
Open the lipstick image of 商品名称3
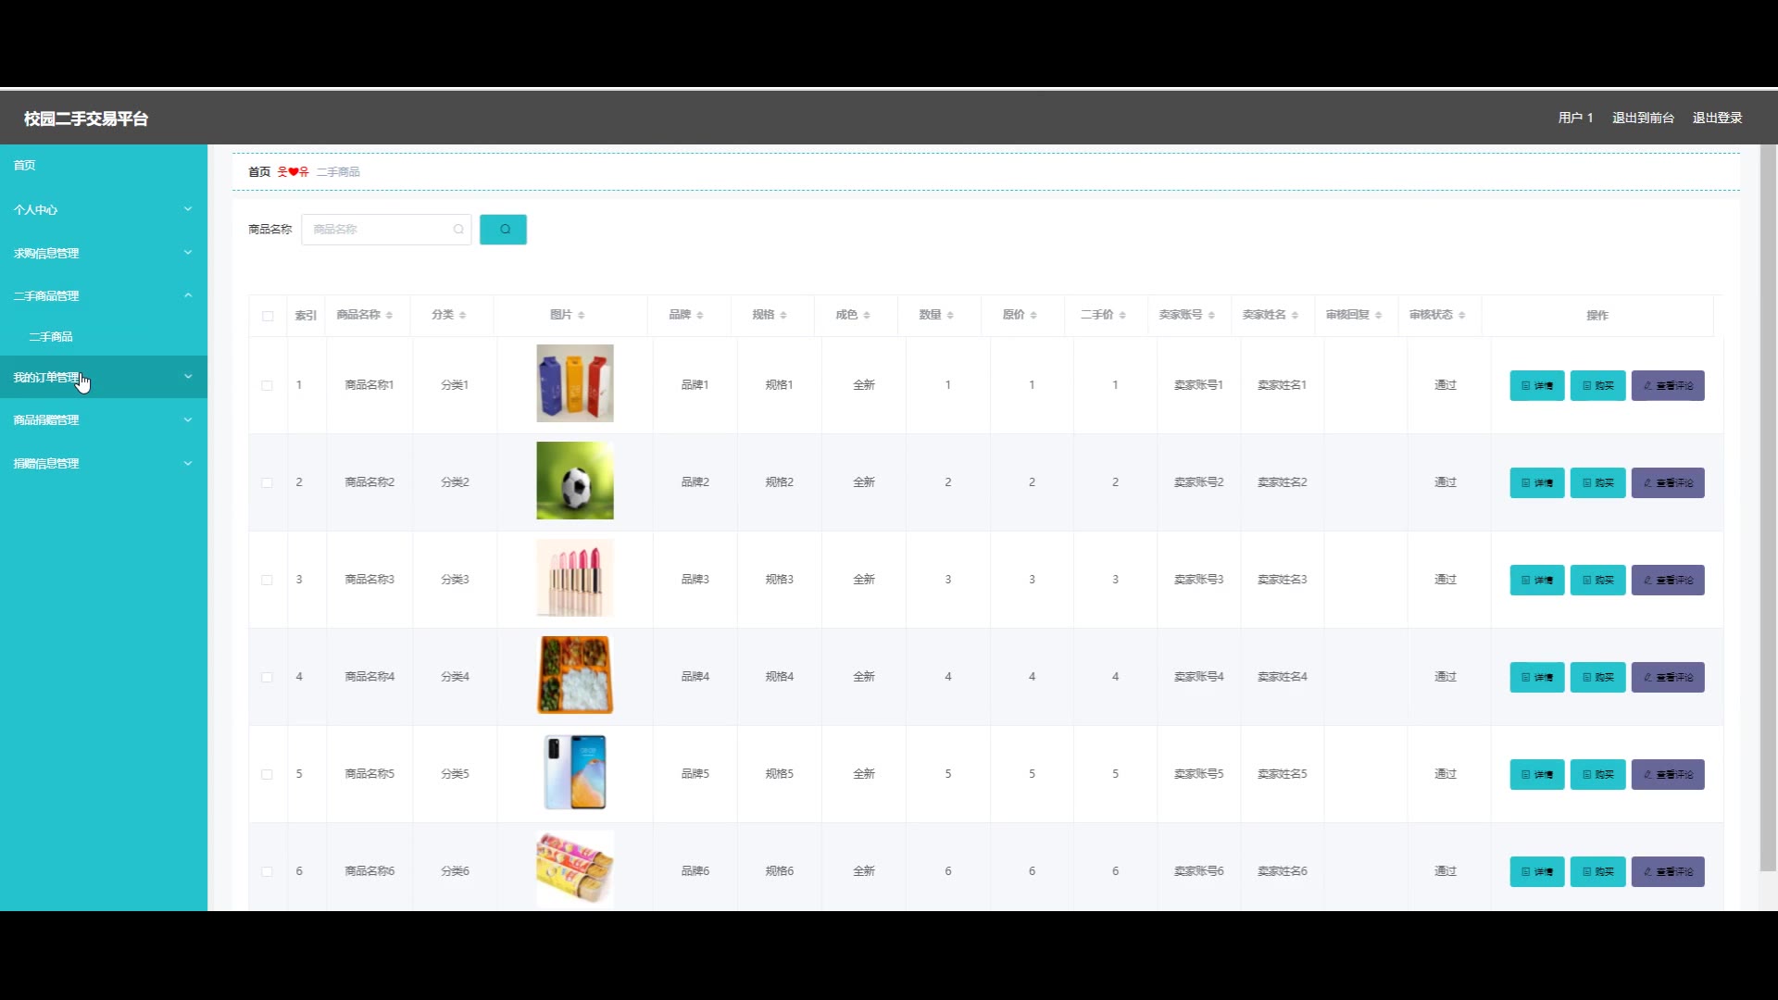(x=575, y=578)
